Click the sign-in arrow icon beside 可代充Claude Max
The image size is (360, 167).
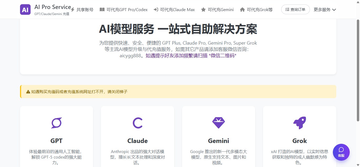(x=156, y=9)
